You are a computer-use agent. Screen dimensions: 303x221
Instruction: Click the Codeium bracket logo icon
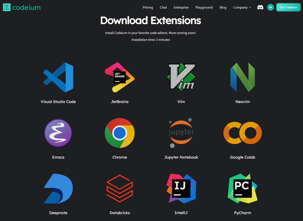point(7,7)
